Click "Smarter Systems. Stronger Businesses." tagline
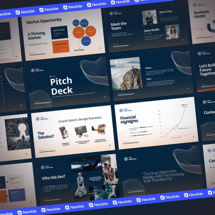215x215 pixels. point(80,119)
